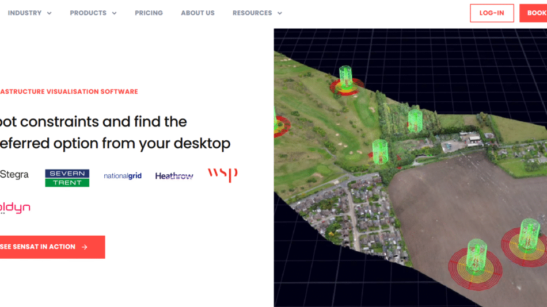Click the Stegra logo
The width and height of the screenshot is (547, 307).
[x=14, y=174]
